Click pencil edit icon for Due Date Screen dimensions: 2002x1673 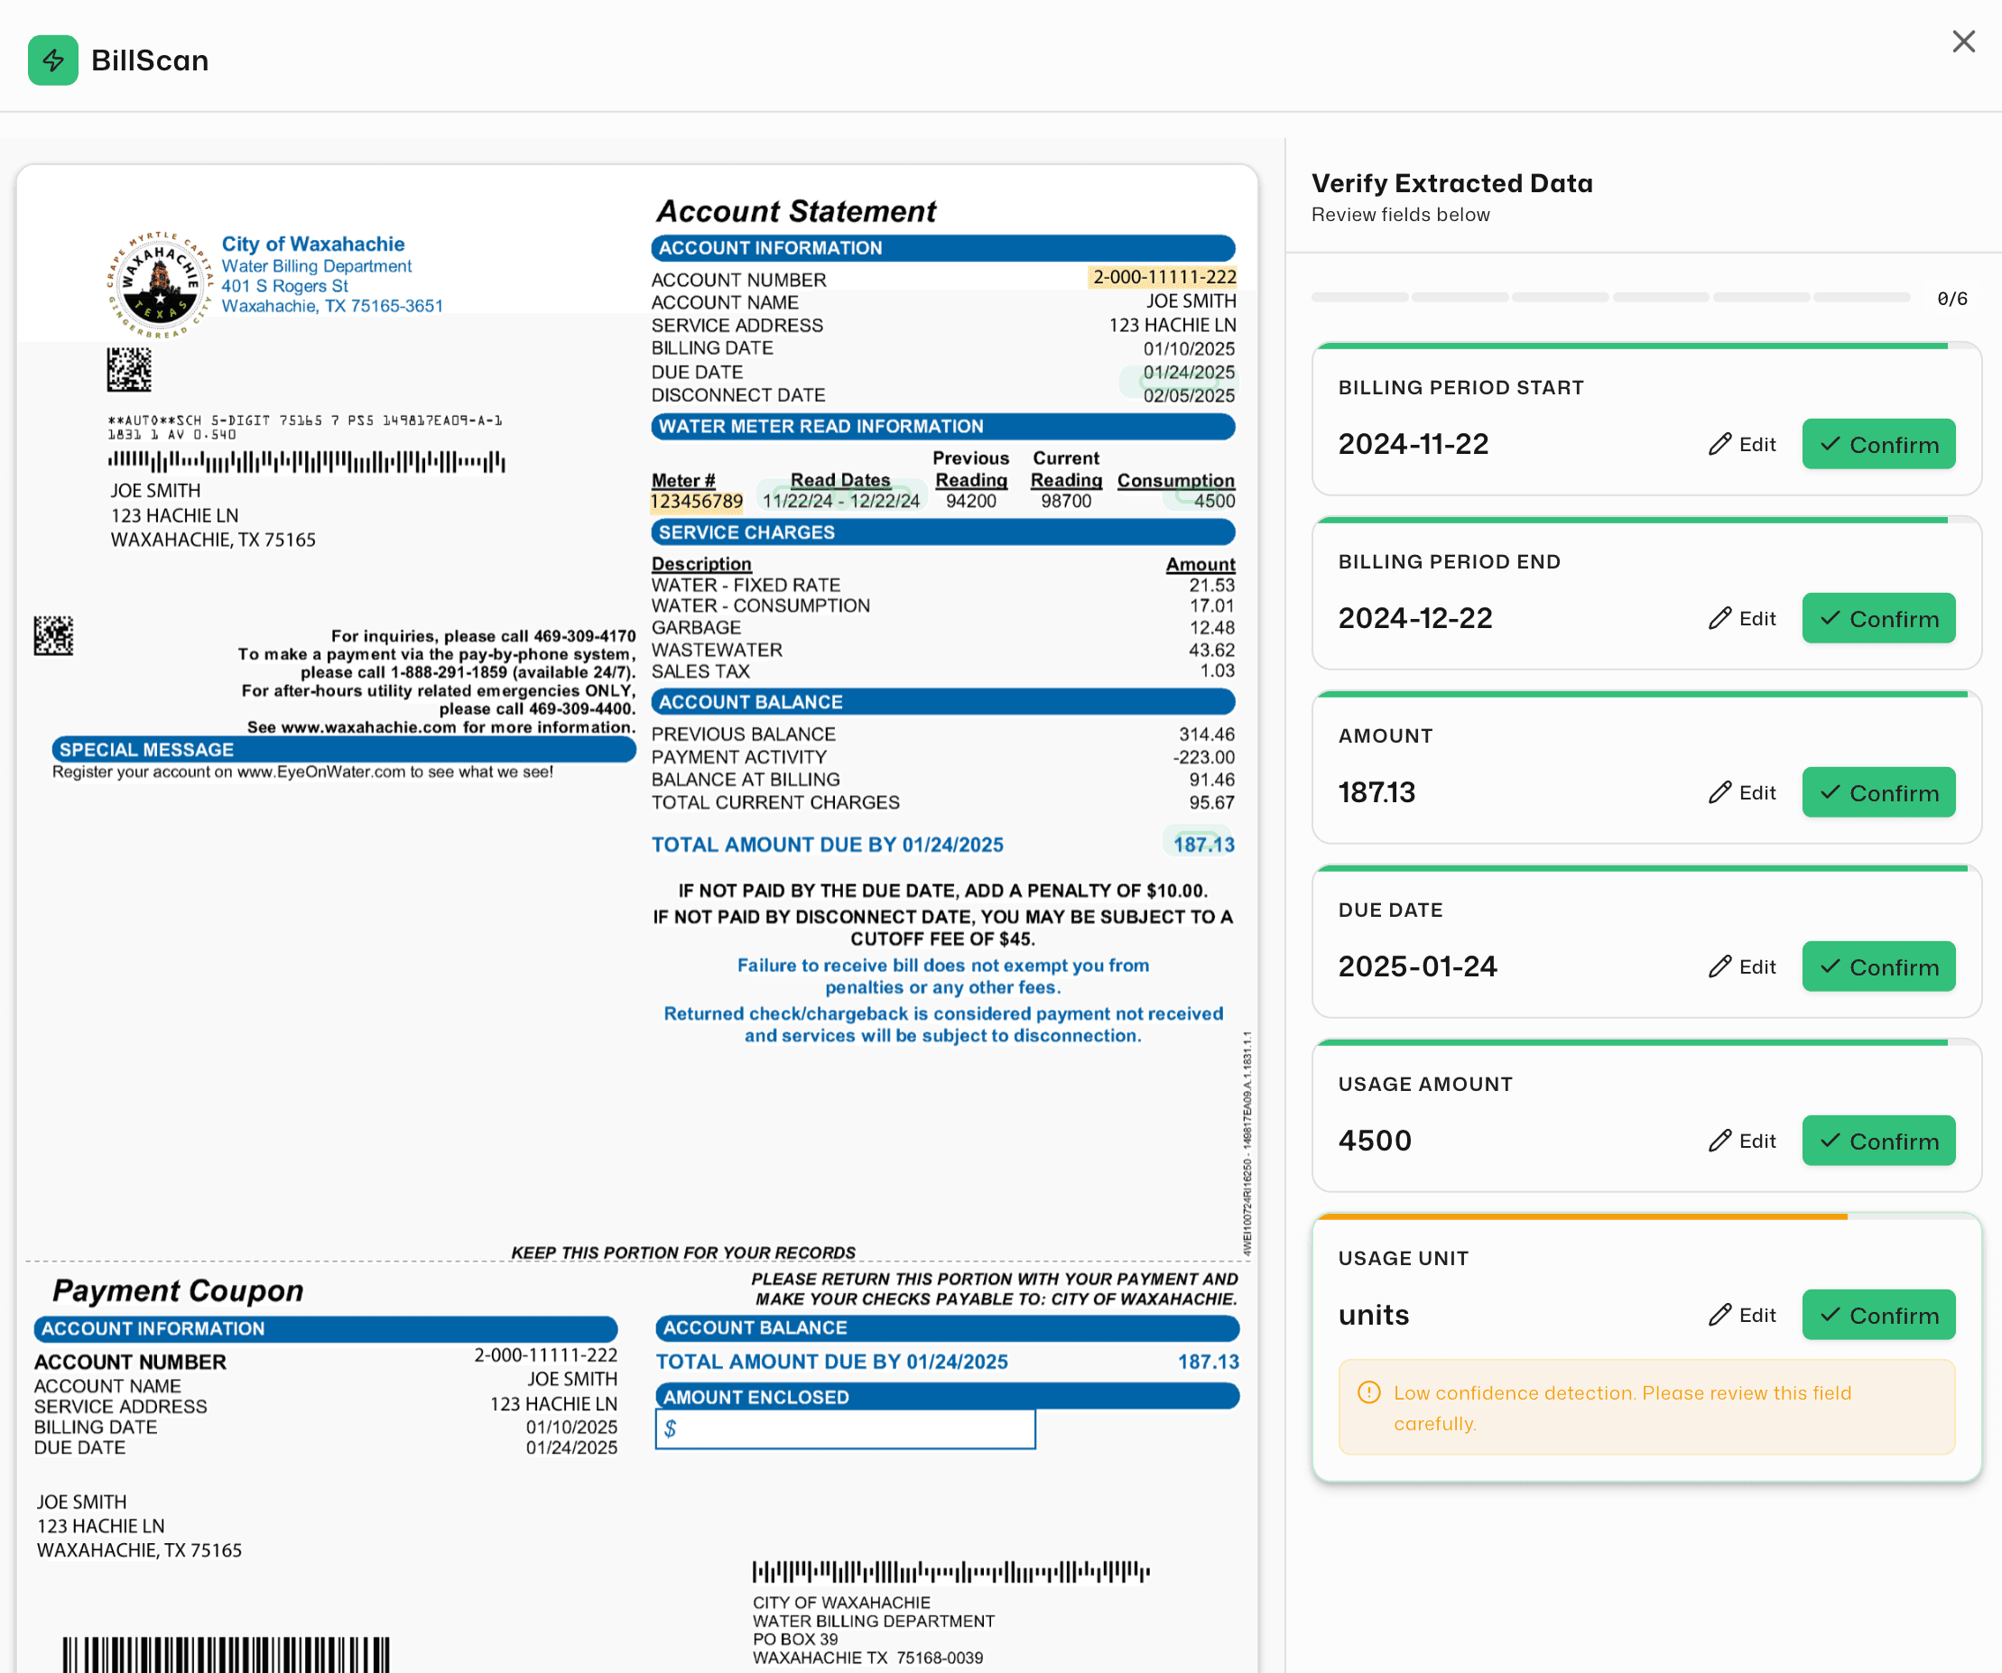pyautogui.click(x=1719, y=966)
